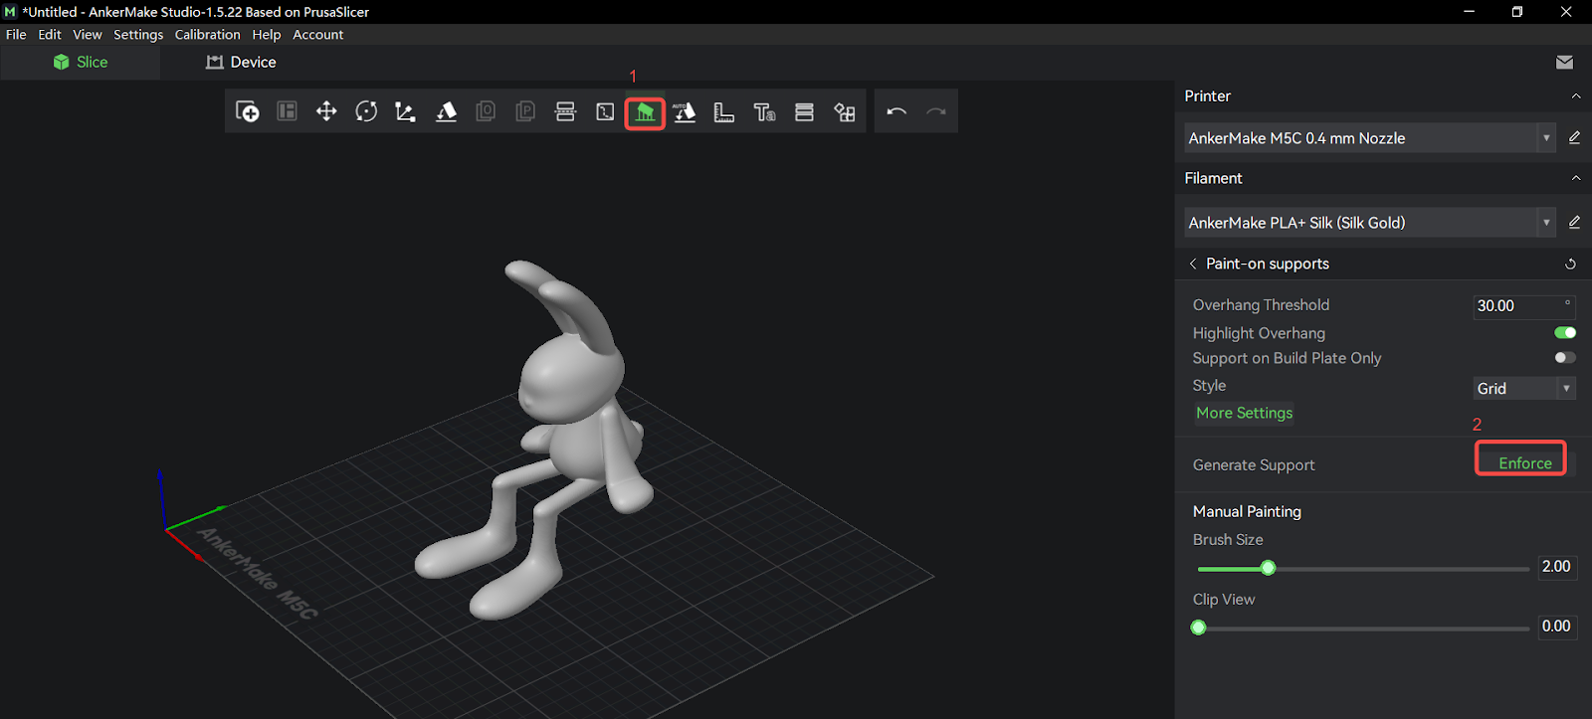Image resolution: width=1592 pixels, height=719 pixels.
Task: Open the filament selection dropdown
Action: coord(1545,223)
